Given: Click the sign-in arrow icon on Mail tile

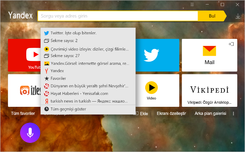Looking at the screenshot, I should (231, 44).
